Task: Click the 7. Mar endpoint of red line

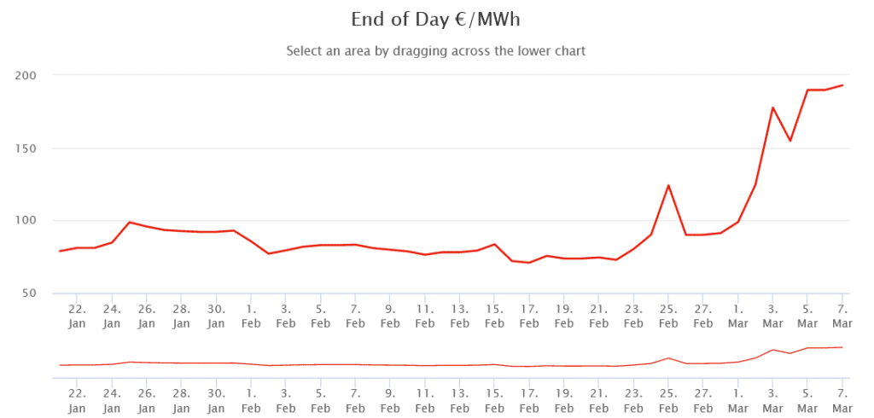Action: 842,85
